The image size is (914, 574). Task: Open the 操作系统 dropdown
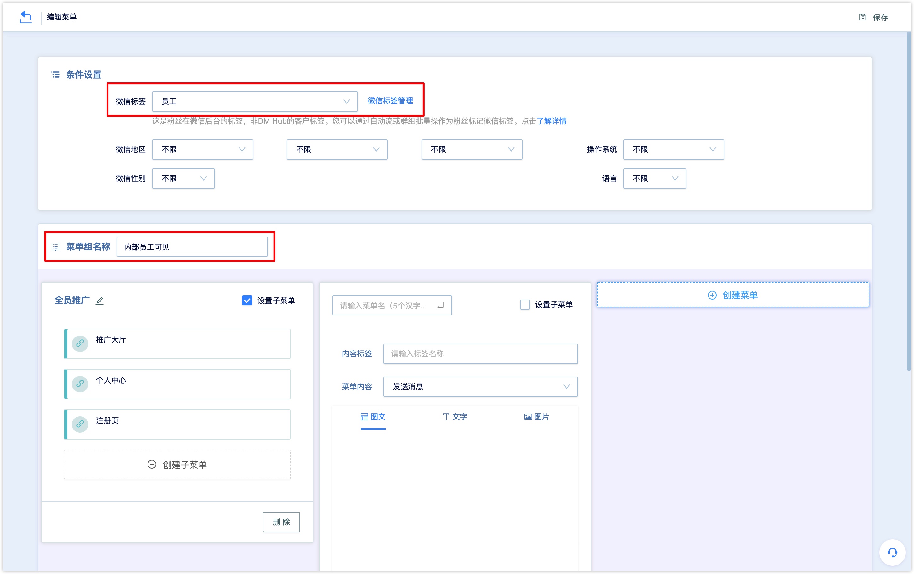pos(674,149)
